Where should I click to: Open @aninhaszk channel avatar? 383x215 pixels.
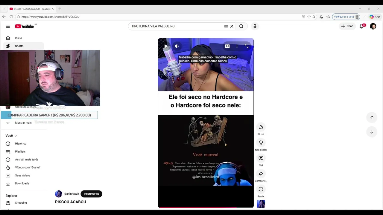pos(59,194)
